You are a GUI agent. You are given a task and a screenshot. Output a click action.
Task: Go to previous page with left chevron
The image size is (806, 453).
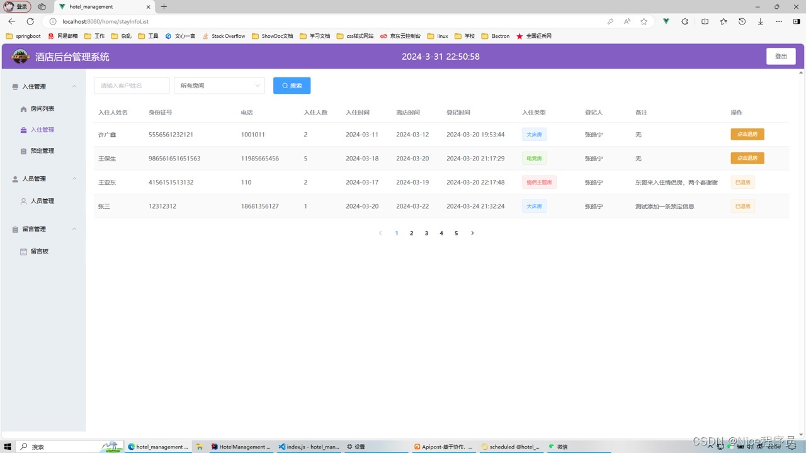tap(380, 233)
